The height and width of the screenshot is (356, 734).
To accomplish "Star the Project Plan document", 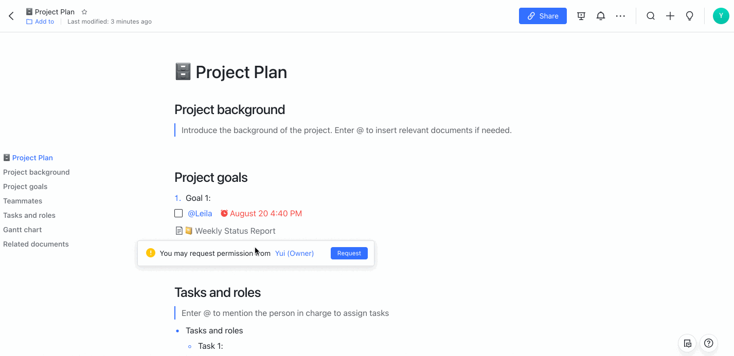I will pyautogui.click(x=83, y=11).
